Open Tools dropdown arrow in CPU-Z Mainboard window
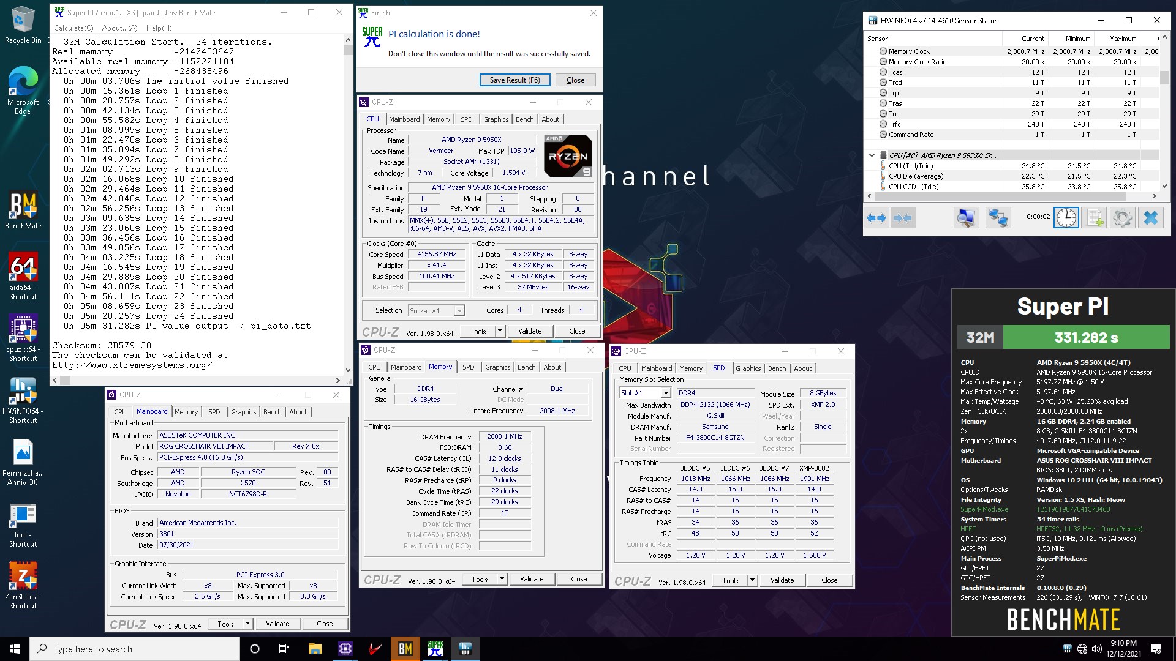1176x661 pixels. click(247, 624)
